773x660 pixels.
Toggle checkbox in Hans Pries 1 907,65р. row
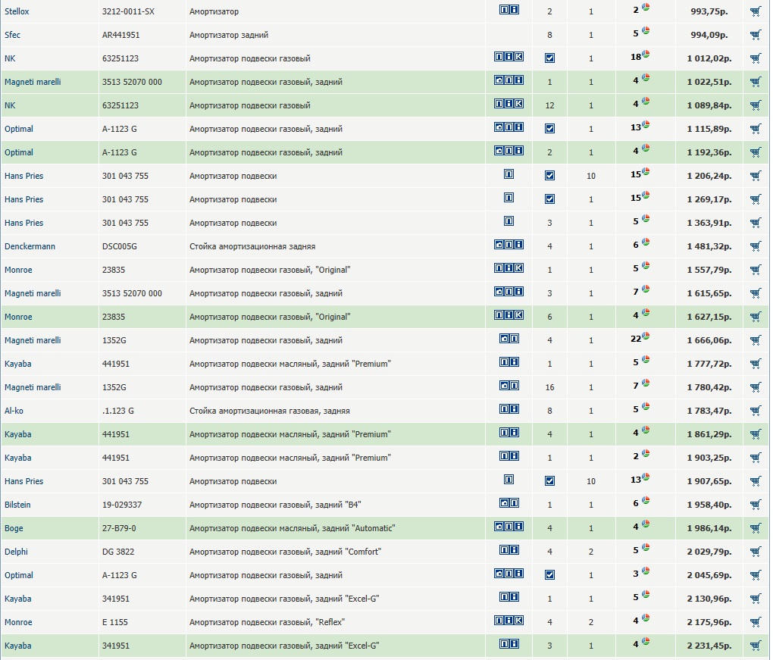[549, 481]
